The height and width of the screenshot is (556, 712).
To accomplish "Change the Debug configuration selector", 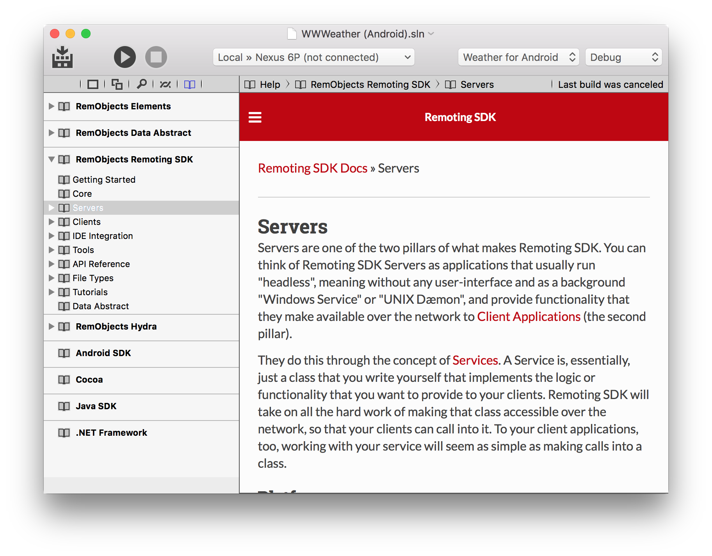I will (x=624, y=57).
